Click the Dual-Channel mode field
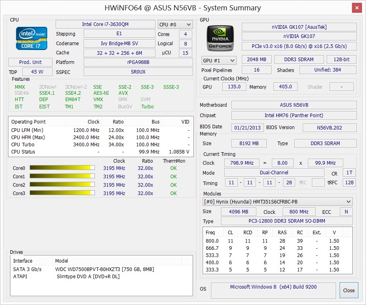 [x=274, y=172]
